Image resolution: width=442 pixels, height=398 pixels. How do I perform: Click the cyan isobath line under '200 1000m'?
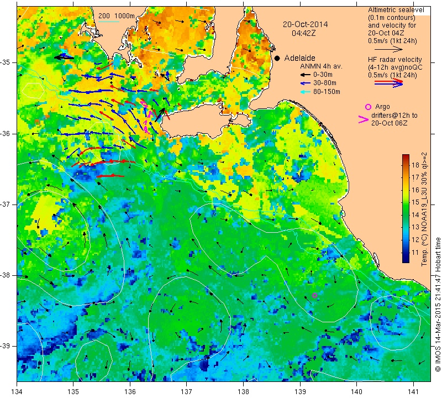[109, 22]
